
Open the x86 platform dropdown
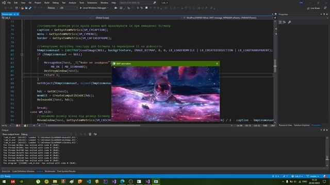pos(69,8)
